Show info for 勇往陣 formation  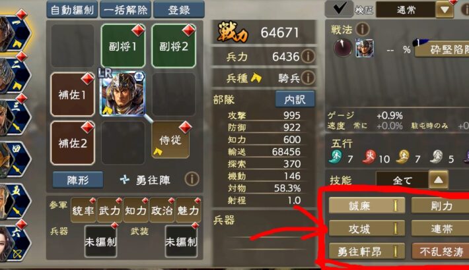pos(192,178)
